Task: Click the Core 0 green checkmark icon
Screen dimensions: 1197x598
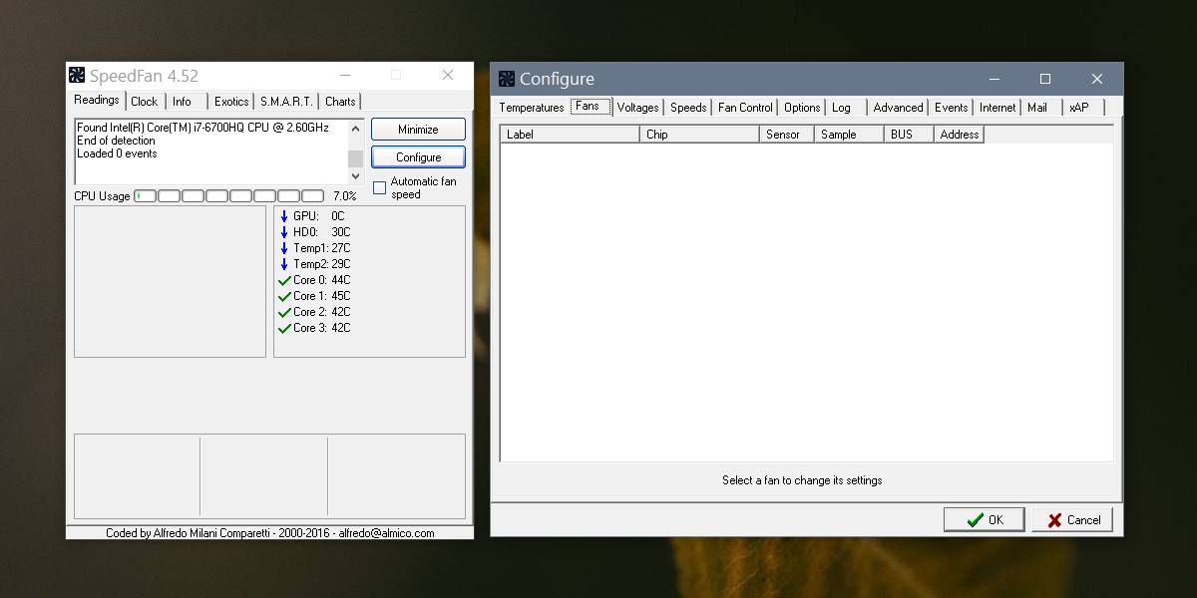Action: [x=284, y=280]
